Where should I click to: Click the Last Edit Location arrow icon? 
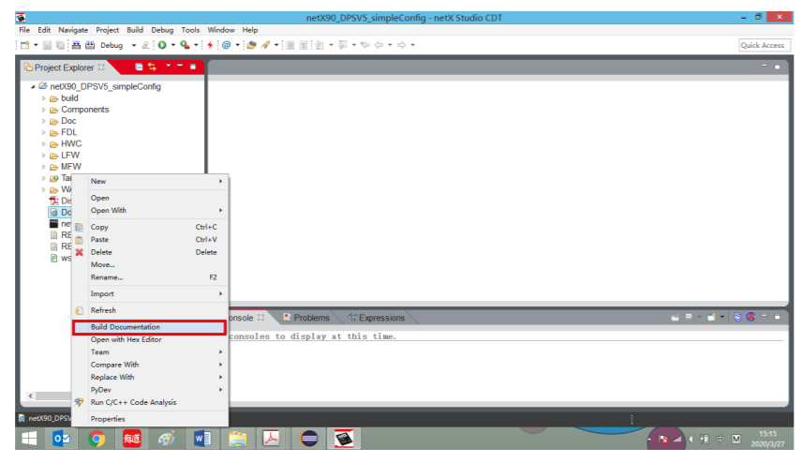[x=365, y=45]
